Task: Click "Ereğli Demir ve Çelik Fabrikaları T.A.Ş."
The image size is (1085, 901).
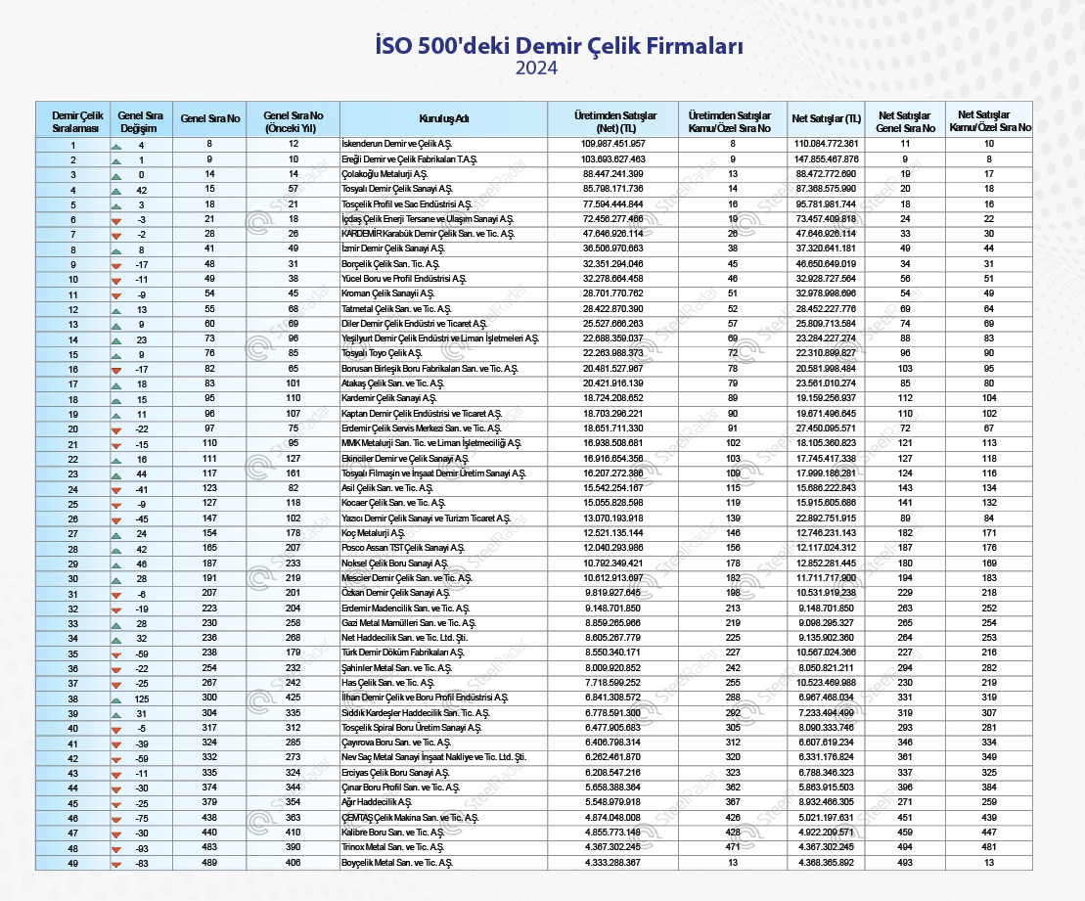Action: click(x=409, y=159)
